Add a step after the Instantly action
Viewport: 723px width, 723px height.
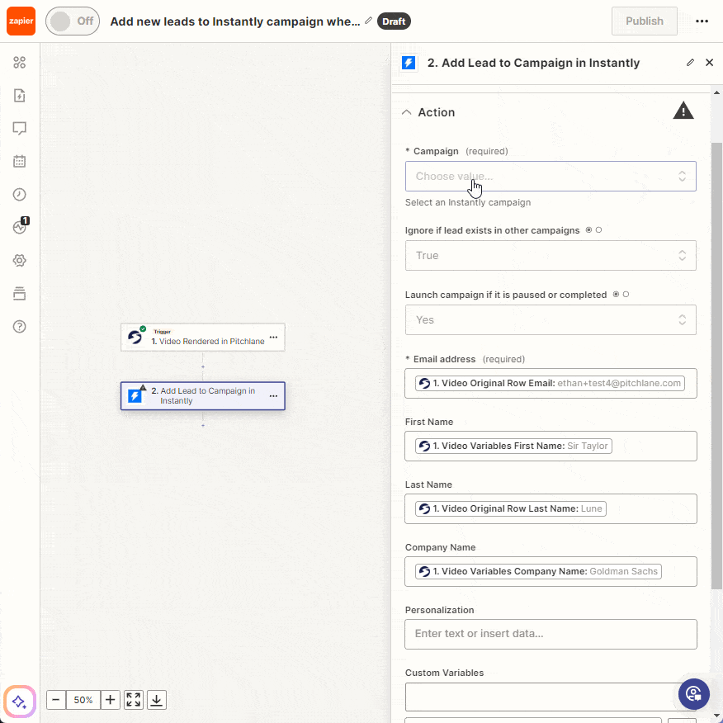click(203, 426)
